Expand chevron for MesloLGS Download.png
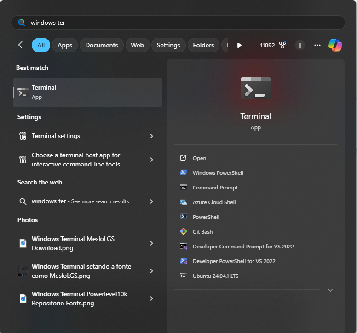Image resolution: width=357 pixels, height=333 pixels. (152, 243)
